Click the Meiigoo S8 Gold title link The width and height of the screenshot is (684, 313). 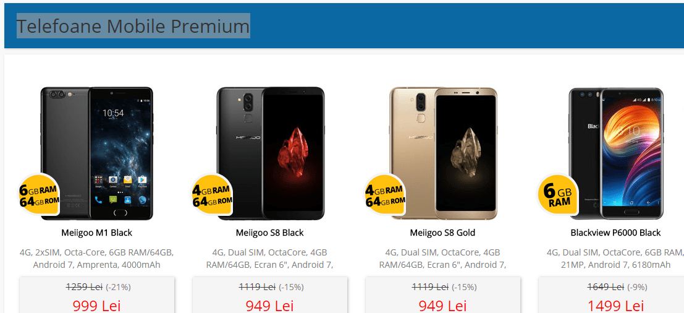click(442, 233)
